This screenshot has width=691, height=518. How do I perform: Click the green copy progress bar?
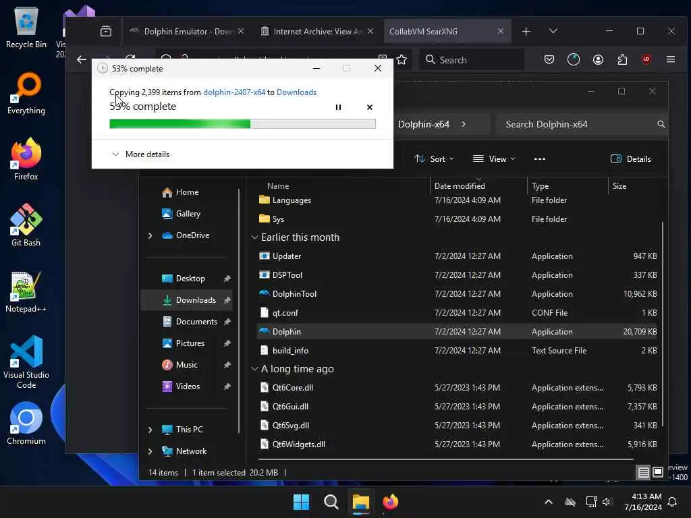click(x=242, y=124)
